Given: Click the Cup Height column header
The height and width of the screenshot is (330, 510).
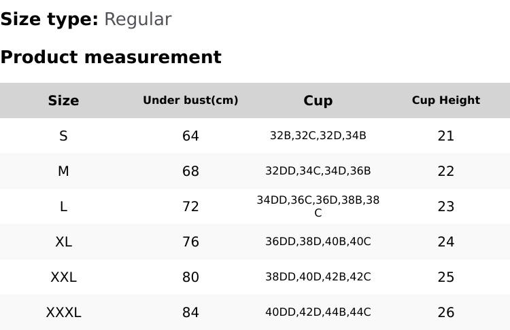Looking at the screenshot, I should coord(445,100).
